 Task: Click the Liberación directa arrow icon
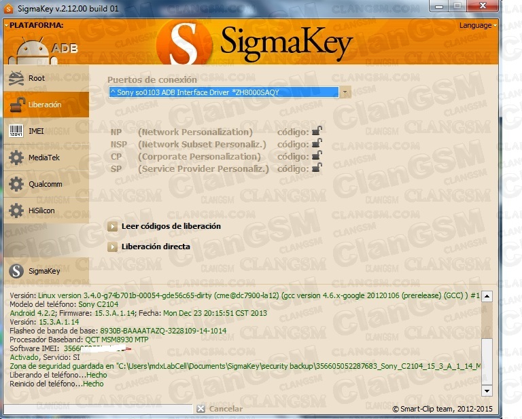point(113,247)
